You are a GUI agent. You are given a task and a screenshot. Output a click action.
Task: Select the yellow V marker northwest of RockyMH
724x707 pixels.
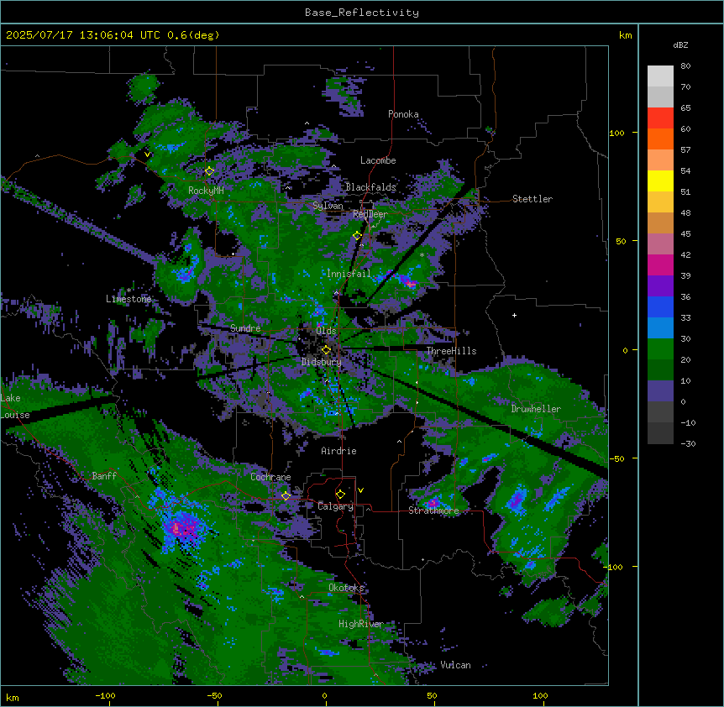point(147,154)
